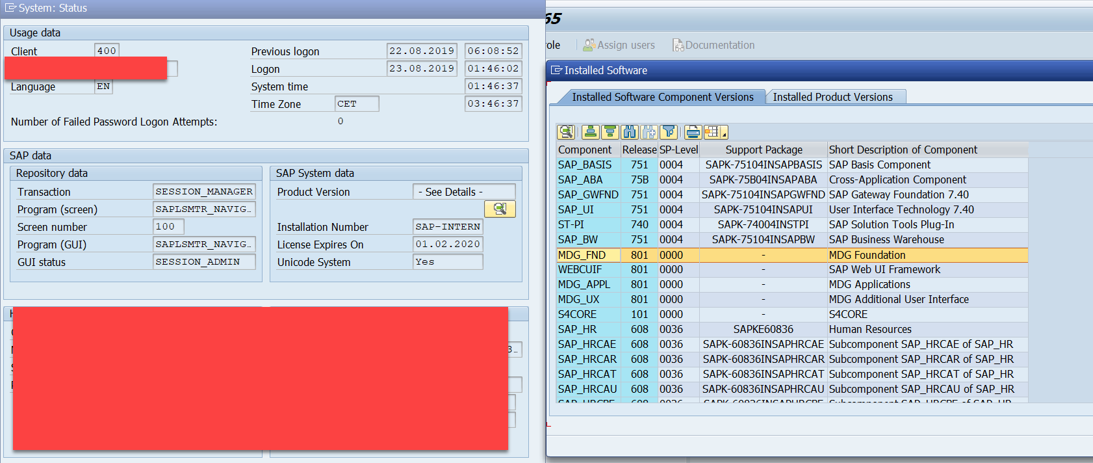Screen dimensions: 1093x463
Task: Open the layout selection grid icon
Action: 712,132
